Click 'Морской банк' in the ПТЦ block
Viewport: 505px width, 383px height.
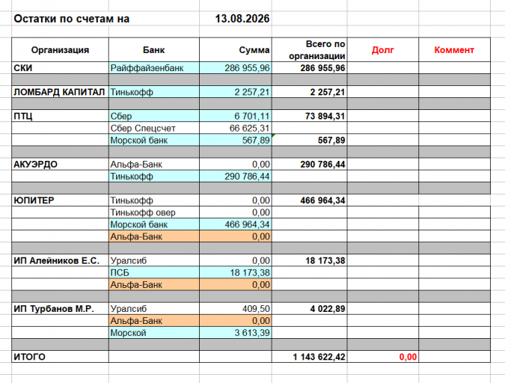pyautogui.click(x=154, y=140)
